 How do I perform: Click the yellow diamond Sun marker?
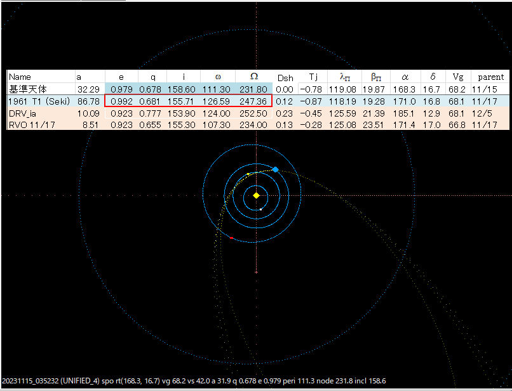(x=256, y=196)
